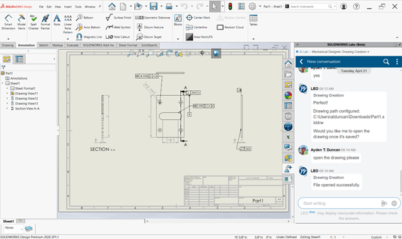The image size is (402, 239).
Task: Open the -None- layer dropdown
Action: [x=13, y=228]
